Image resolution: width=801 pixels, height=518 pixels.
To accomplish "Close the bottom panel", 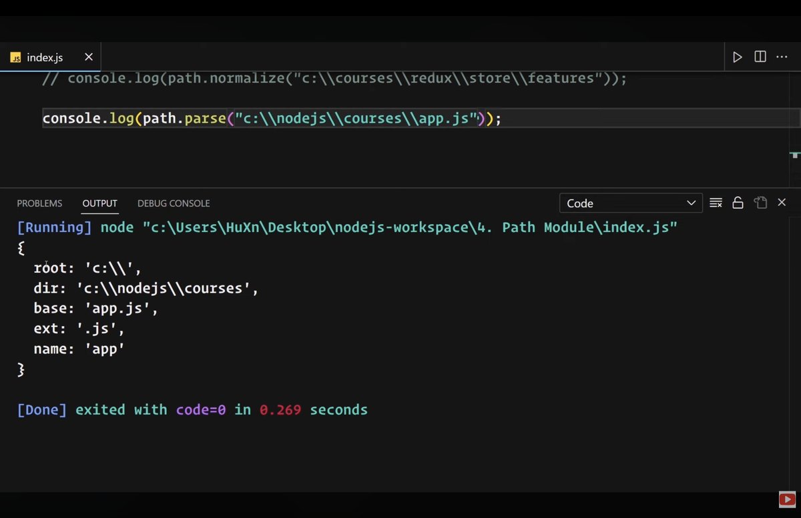I will 782,203.
